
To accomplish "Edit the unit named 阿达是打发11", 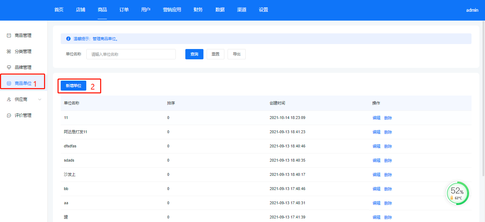I will 376,132.
